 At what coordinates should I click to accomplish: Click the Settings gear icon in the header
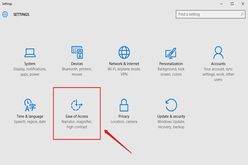point(5,14)
